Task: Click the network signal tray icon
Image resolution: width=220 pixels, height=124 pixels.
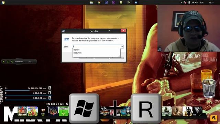Action: pos(192,2)
